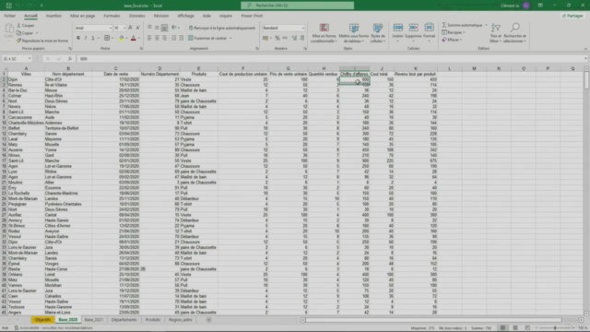This screenshot has width=590, height=332.
Task: Toggle top vertical alignment
Action: pyautogui.click(x=149, y=28)
